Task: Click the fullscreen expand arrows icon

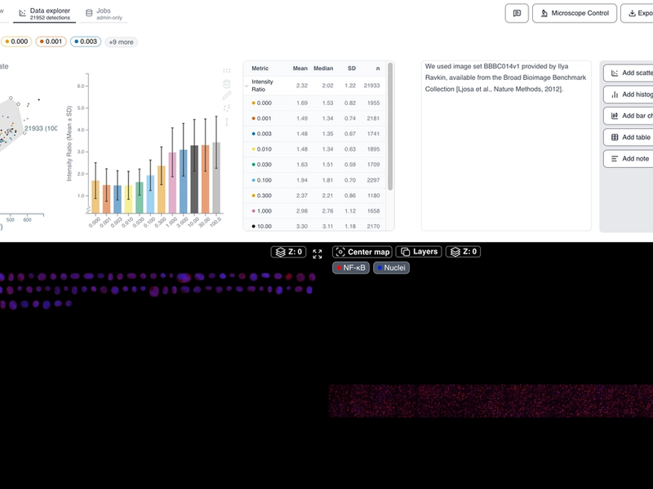Action: (318, 254)
